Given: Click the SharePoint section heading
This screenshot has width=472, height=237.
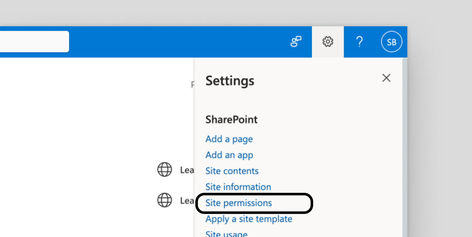Looking at the screenshot, I should point(232,119).
